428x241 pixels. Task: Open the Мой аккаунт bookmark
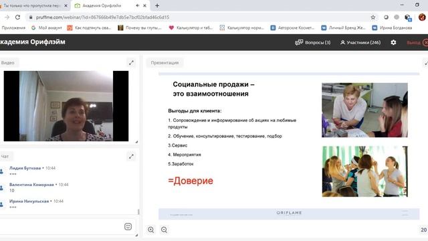pos(47,28)
